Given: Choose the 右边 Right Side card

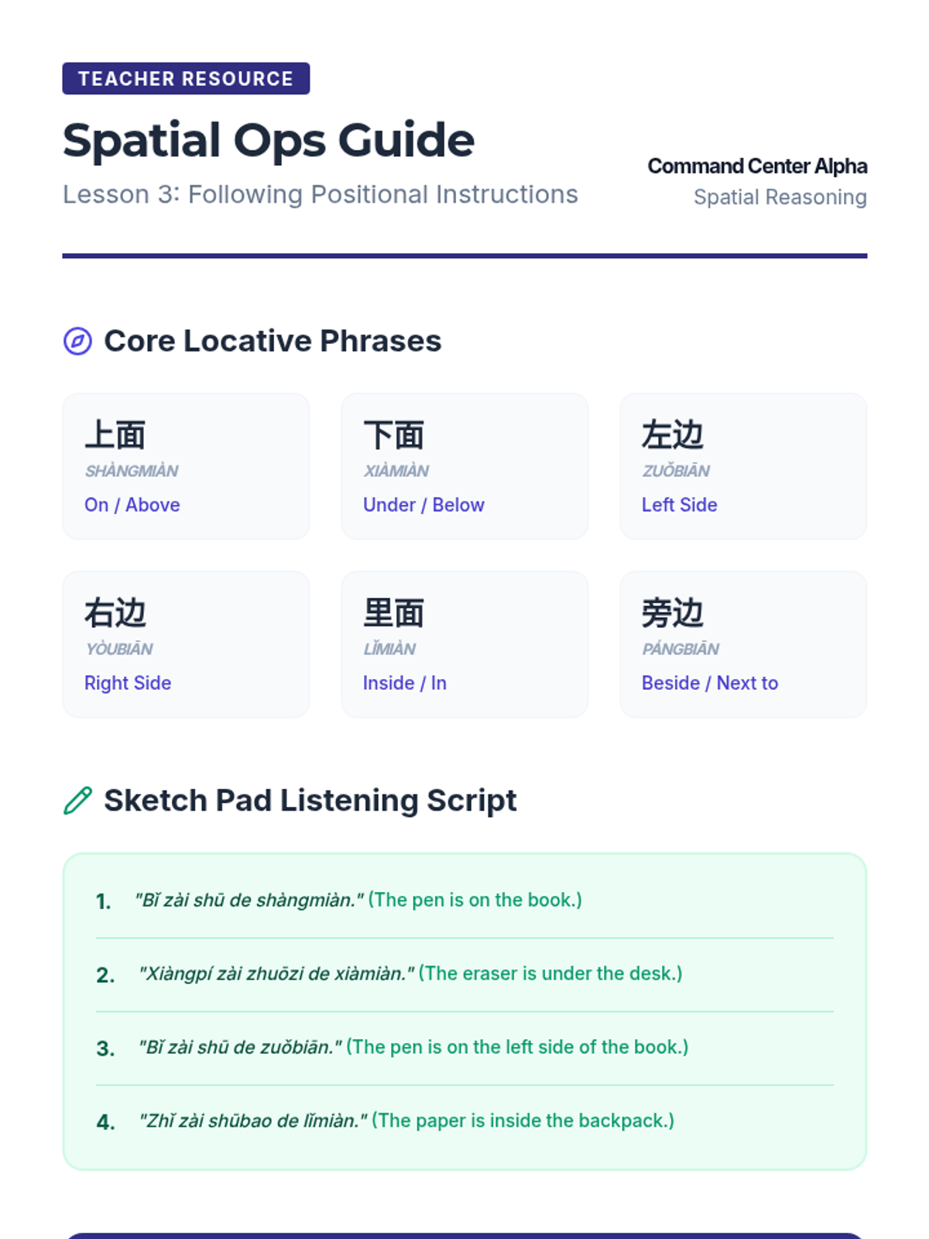Looking at the screenshot, I should pyautogui.click(x=186, y=644).
